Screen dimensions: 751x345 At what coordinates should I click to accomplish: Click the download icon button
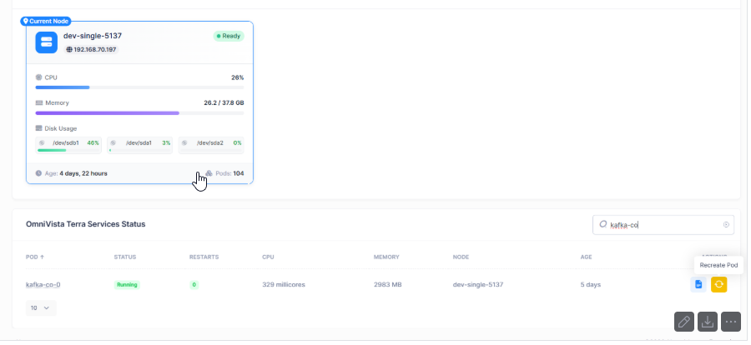pos(708,322)
